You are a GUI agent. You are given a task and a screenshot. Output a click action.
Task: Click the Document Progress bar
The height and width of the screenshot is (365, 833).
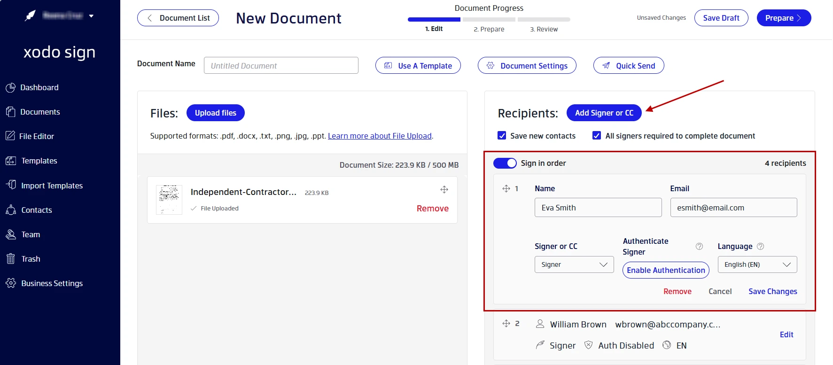489,20
